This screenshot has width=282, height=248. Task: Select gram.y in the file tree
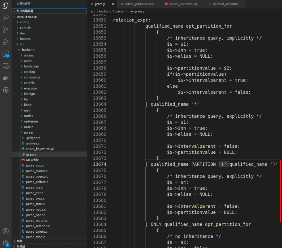pyautogui.click(x=49, y=155)
